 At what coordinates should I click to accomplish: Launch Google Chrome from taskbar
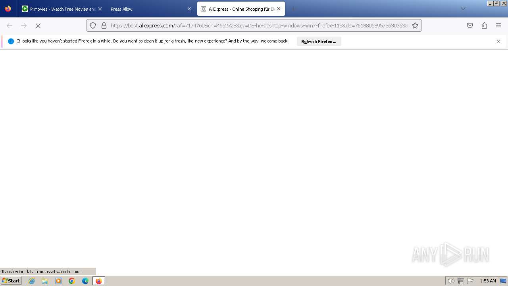click(x=72, y=281)
